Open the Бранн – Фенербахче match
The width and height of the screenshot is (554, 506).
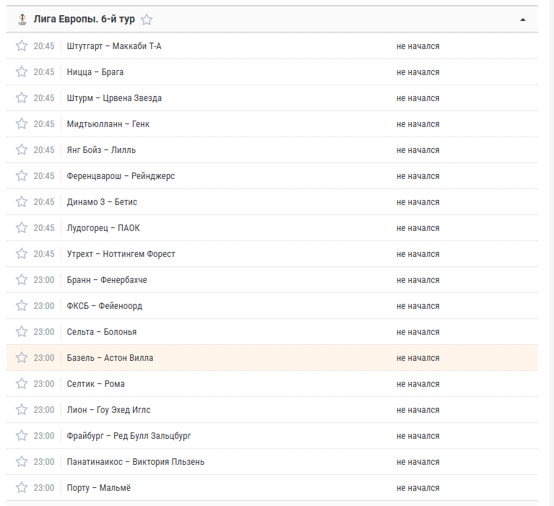107,280
